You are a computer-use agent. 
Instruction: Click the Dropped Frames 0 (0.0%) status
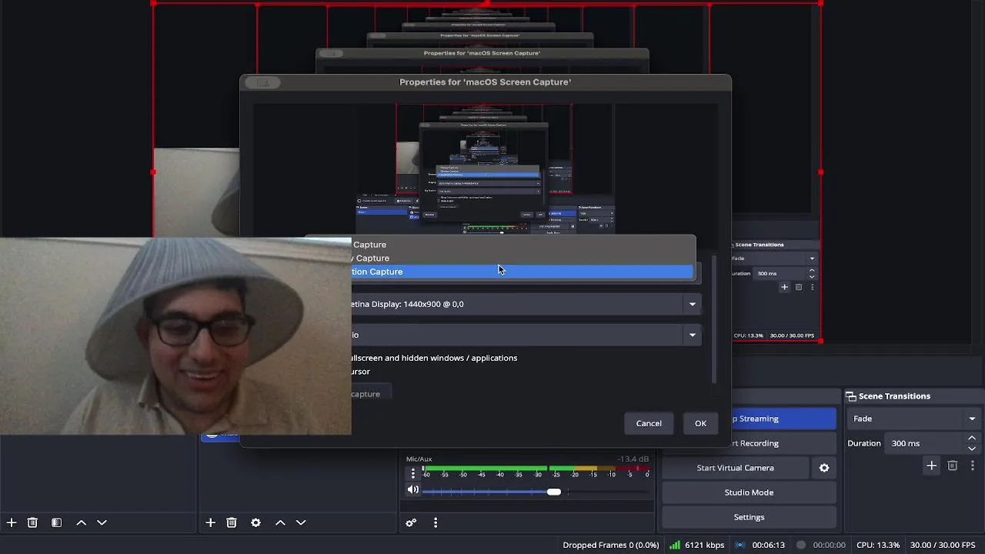611,545
